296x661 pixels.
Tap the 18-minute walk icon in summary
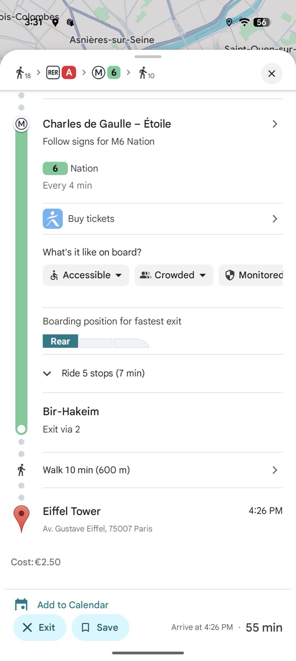tap(23, 73)
